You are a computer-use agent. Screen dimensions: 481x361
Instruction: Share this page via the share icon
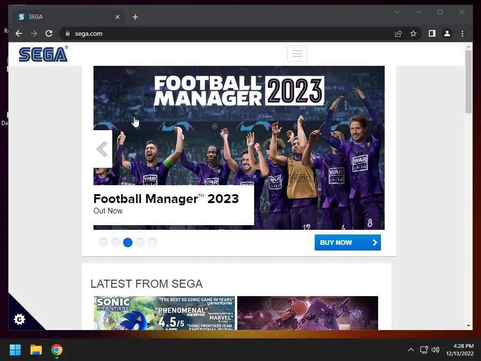click(398, 33)
